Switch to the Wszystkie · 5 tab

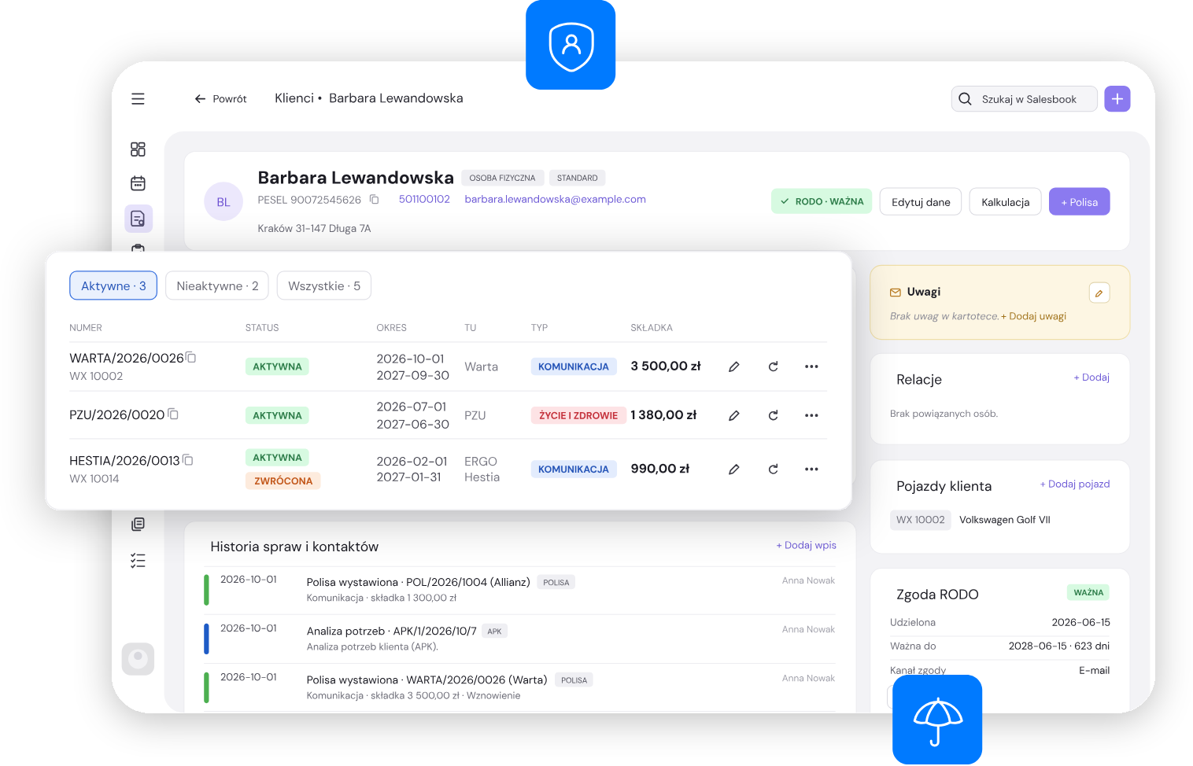[x=324, y=285]
